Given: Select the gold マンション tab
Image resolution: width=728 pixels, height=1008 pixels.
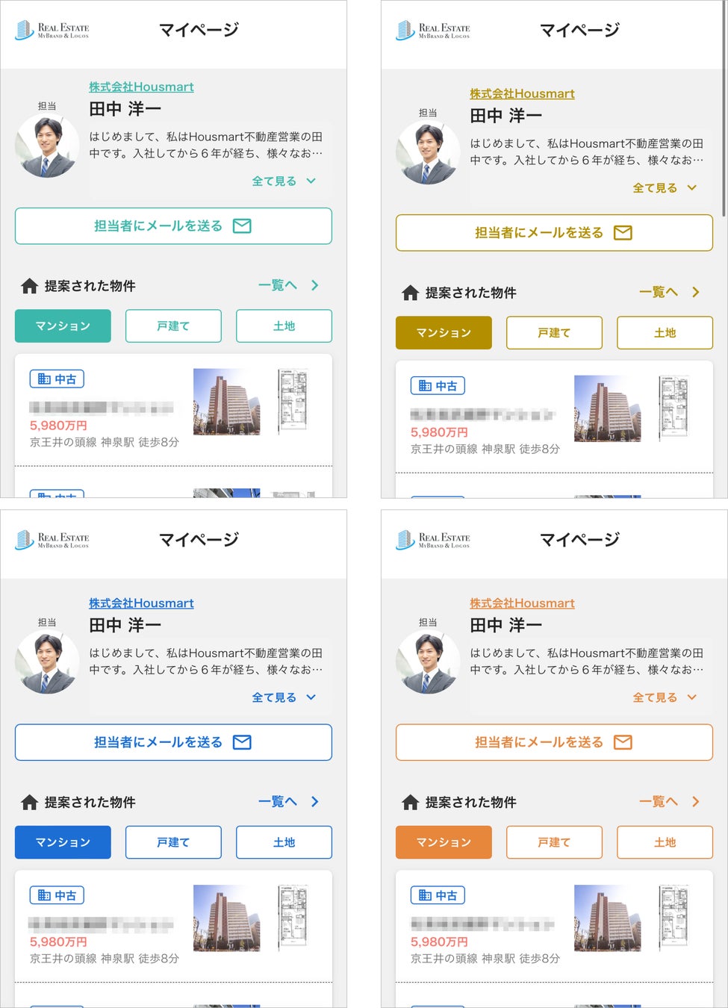Looking at the screenshot, I should pyautogui.click(x=444, y=332).
